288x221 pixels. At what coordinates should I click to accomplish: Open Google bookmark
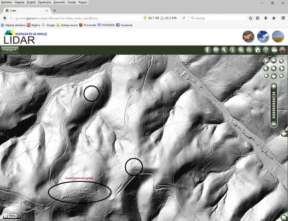48,25
